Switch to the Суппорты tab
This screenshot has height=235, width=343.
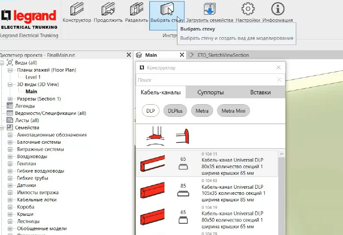click(211, 92)
